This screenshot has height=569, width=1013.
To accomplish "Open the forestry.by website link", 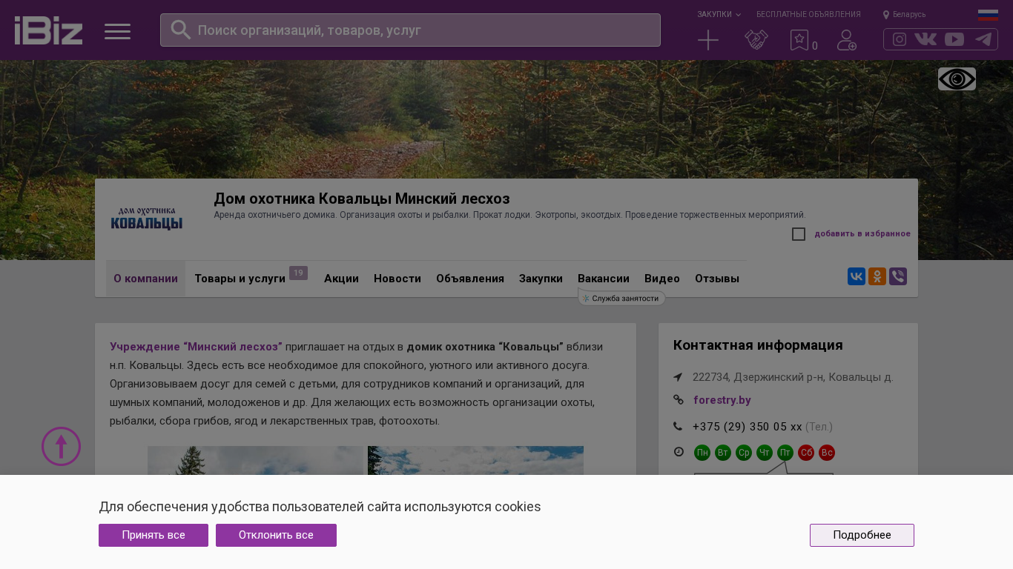I will click(x=722, y=400).
